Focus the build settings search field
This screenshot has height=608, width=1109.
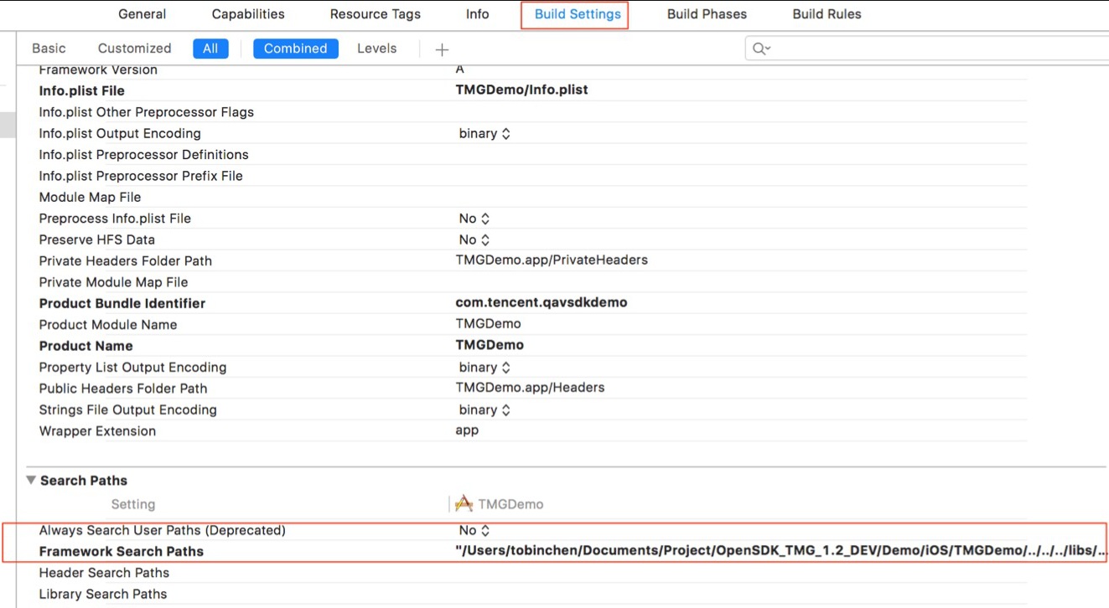click(x=927, y=49)
